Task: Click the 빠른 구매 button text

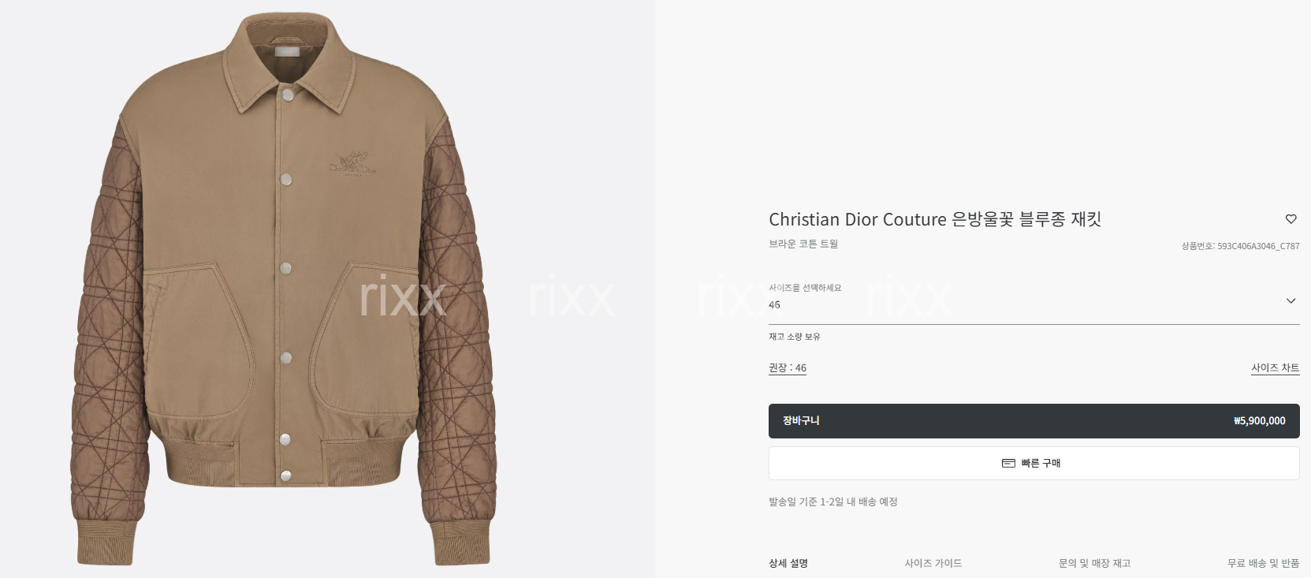Action: pyautogui.click(x=1041, y=463)
